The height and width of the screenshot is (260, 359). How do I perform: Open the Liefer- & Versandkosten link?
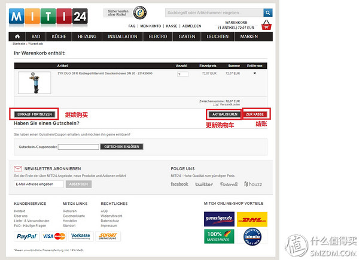click(x=32, y=221)
